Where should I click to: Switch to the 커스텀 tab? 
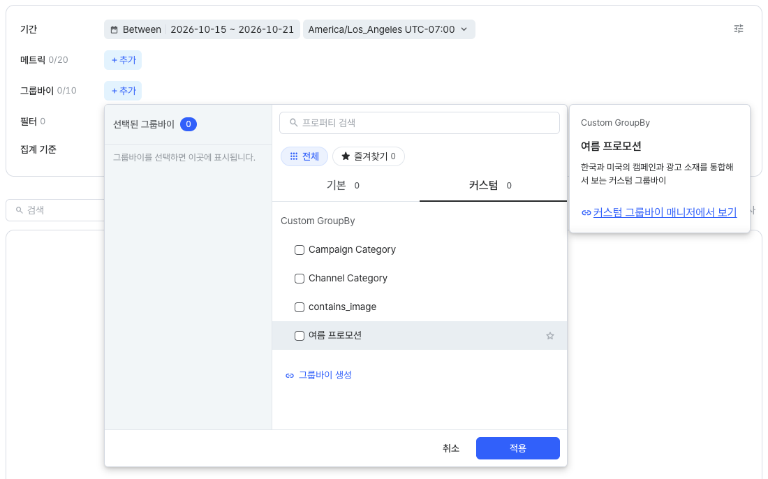coord(493,185)
